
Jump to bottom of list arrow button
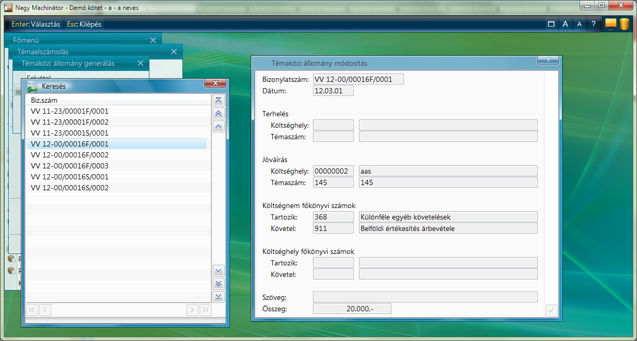coord(219,297)
